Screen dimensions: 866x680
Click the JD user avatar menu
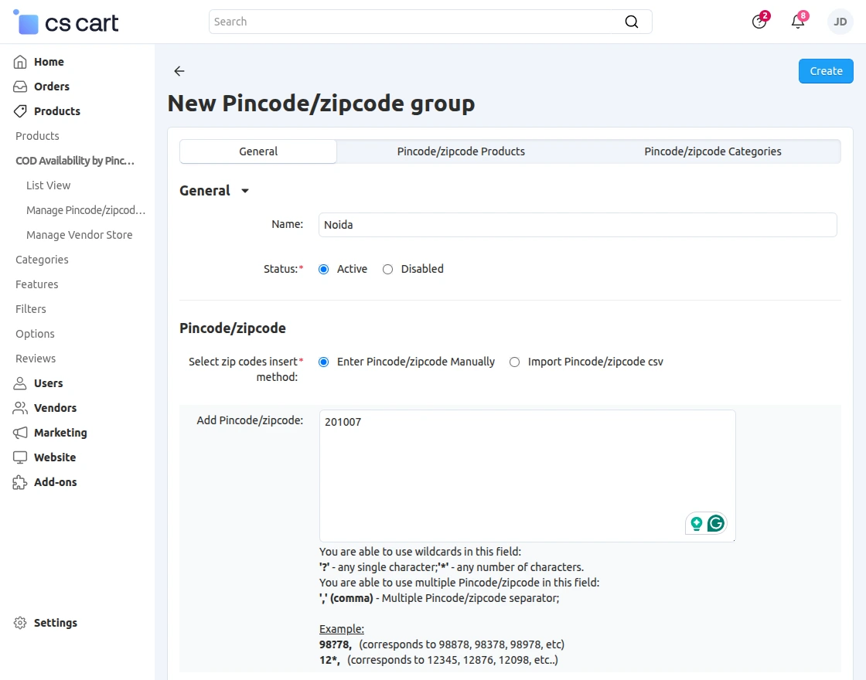coord(840,22)
